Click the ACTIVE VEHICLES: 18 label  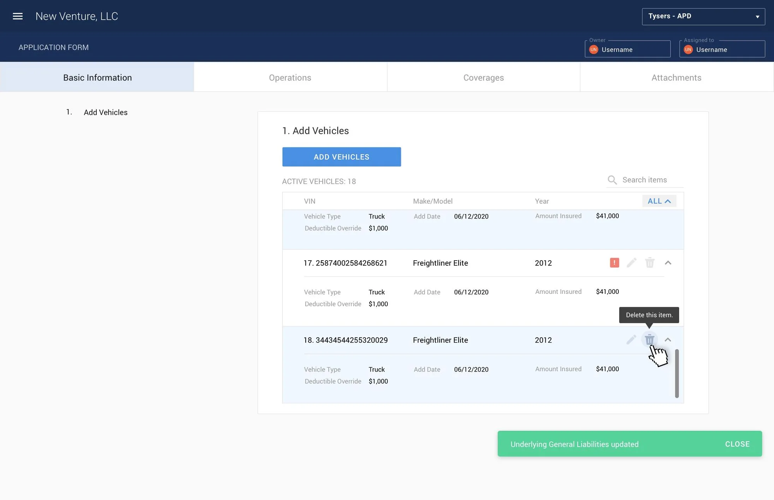(x=319, y=181)
